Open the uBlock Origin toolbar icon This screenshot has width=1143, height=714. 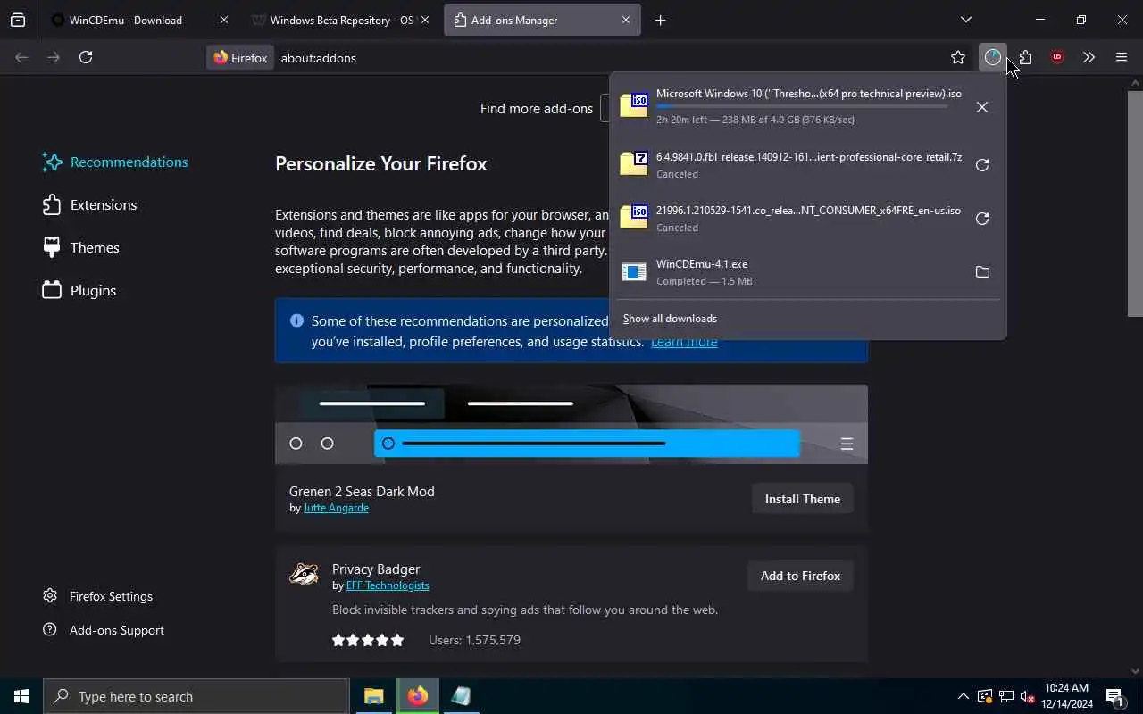[x=1057, y=57]
